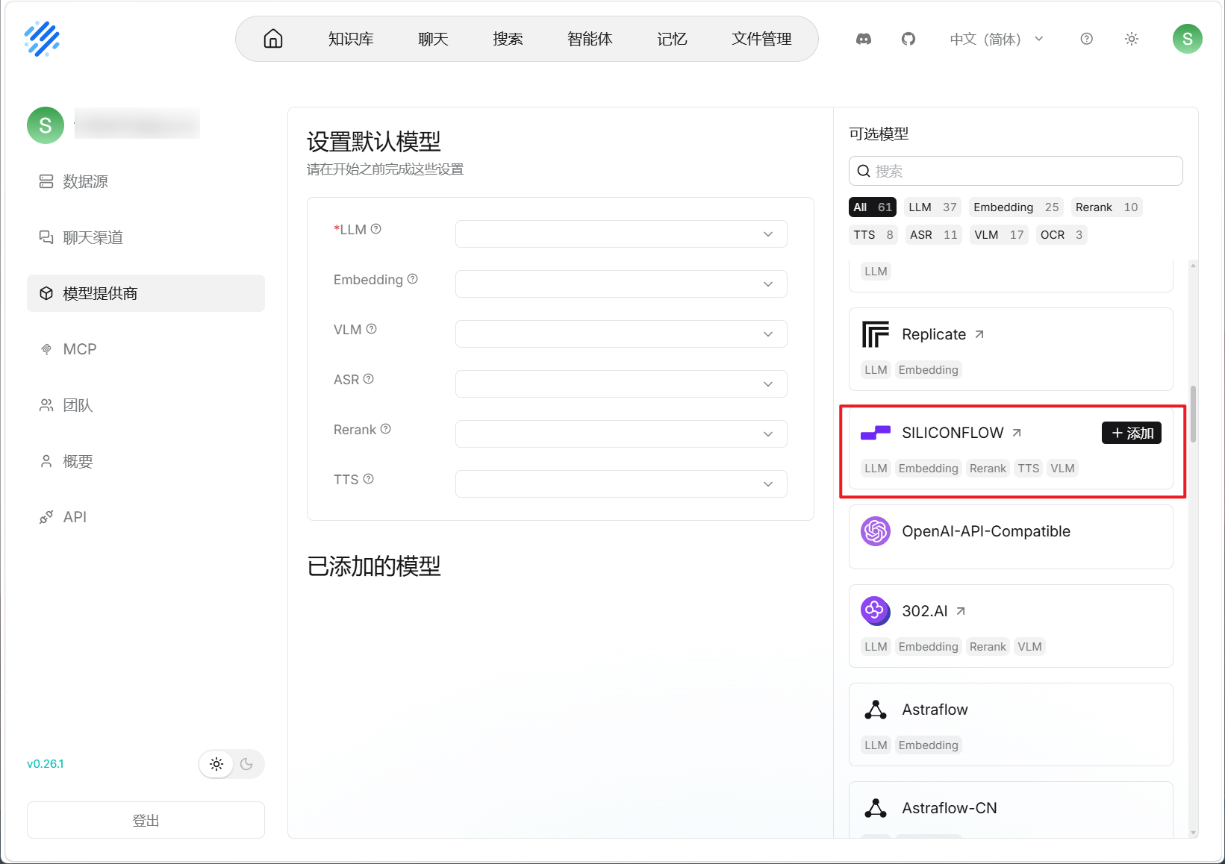The width and height of the screenshot is (1225, 864).
Task: Open the VLM model dropdown
Action: (621, 334)
